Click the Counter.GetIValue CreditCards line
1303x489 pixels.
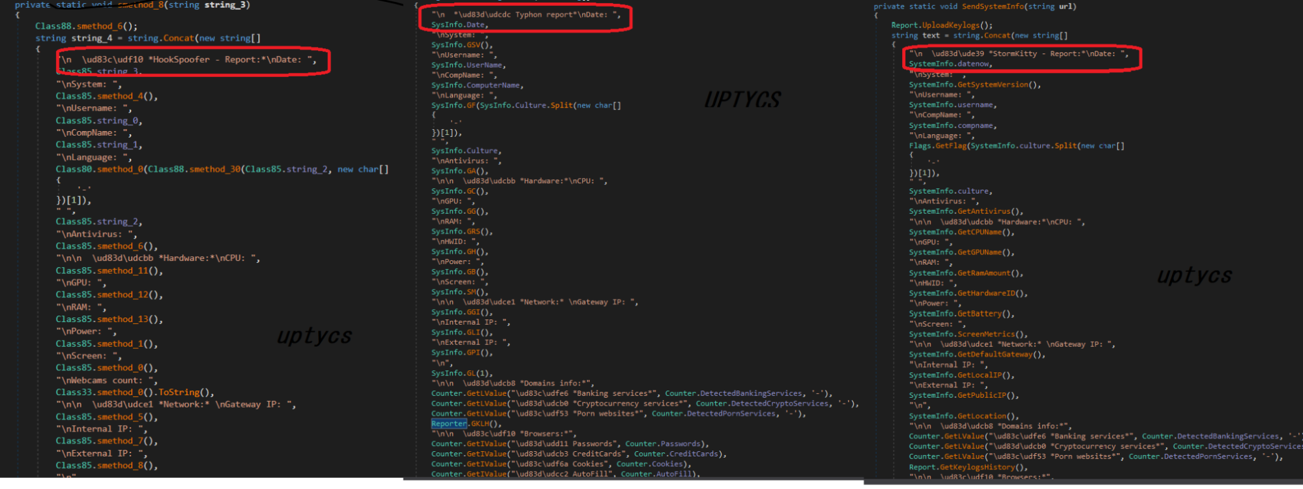(579, 454)
